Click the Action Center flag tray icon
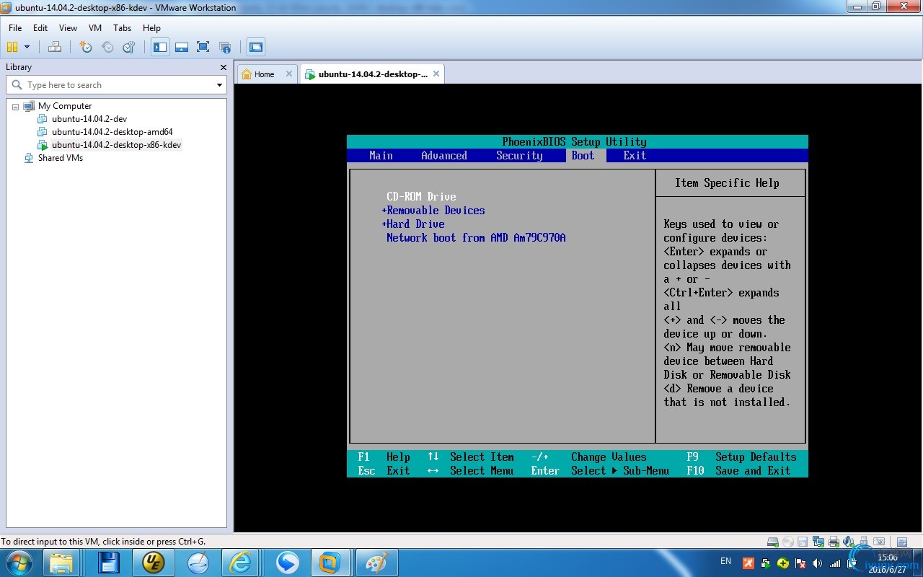The height and width of the screenshot is (577, 923). [x=800, y=563]
